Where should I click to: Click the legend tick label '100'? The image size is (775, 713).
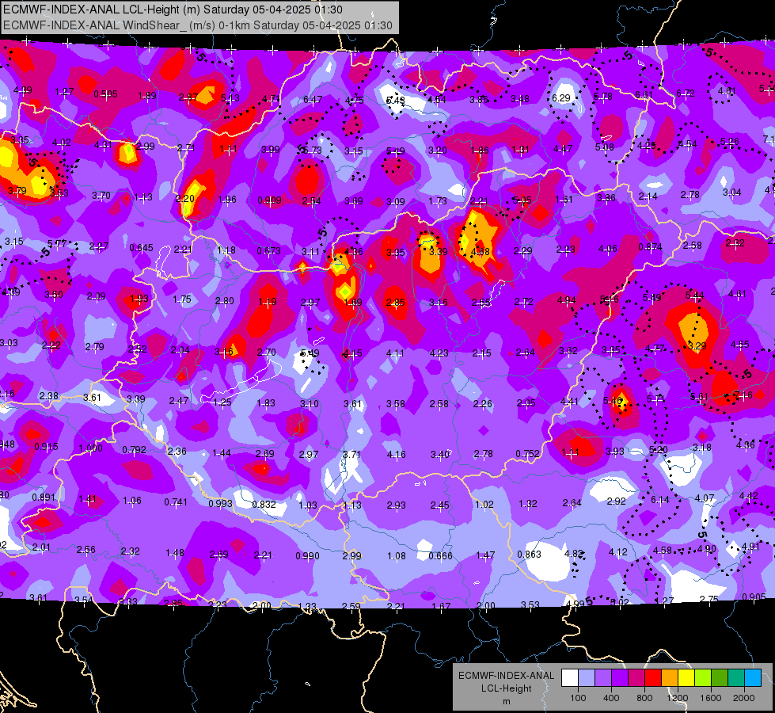click(578, 698)
